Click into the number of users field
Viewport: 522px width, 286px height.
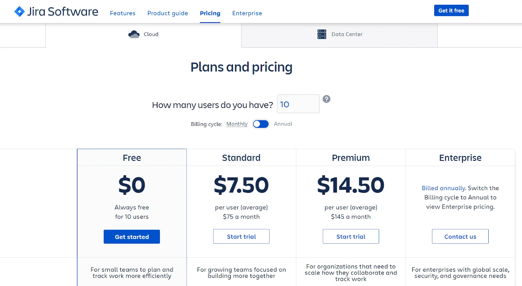point(298,104)
